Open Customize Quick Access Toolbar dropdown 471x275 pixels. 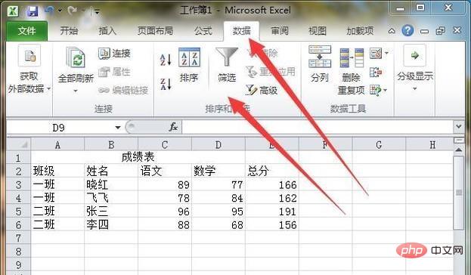tap(97, 11)
